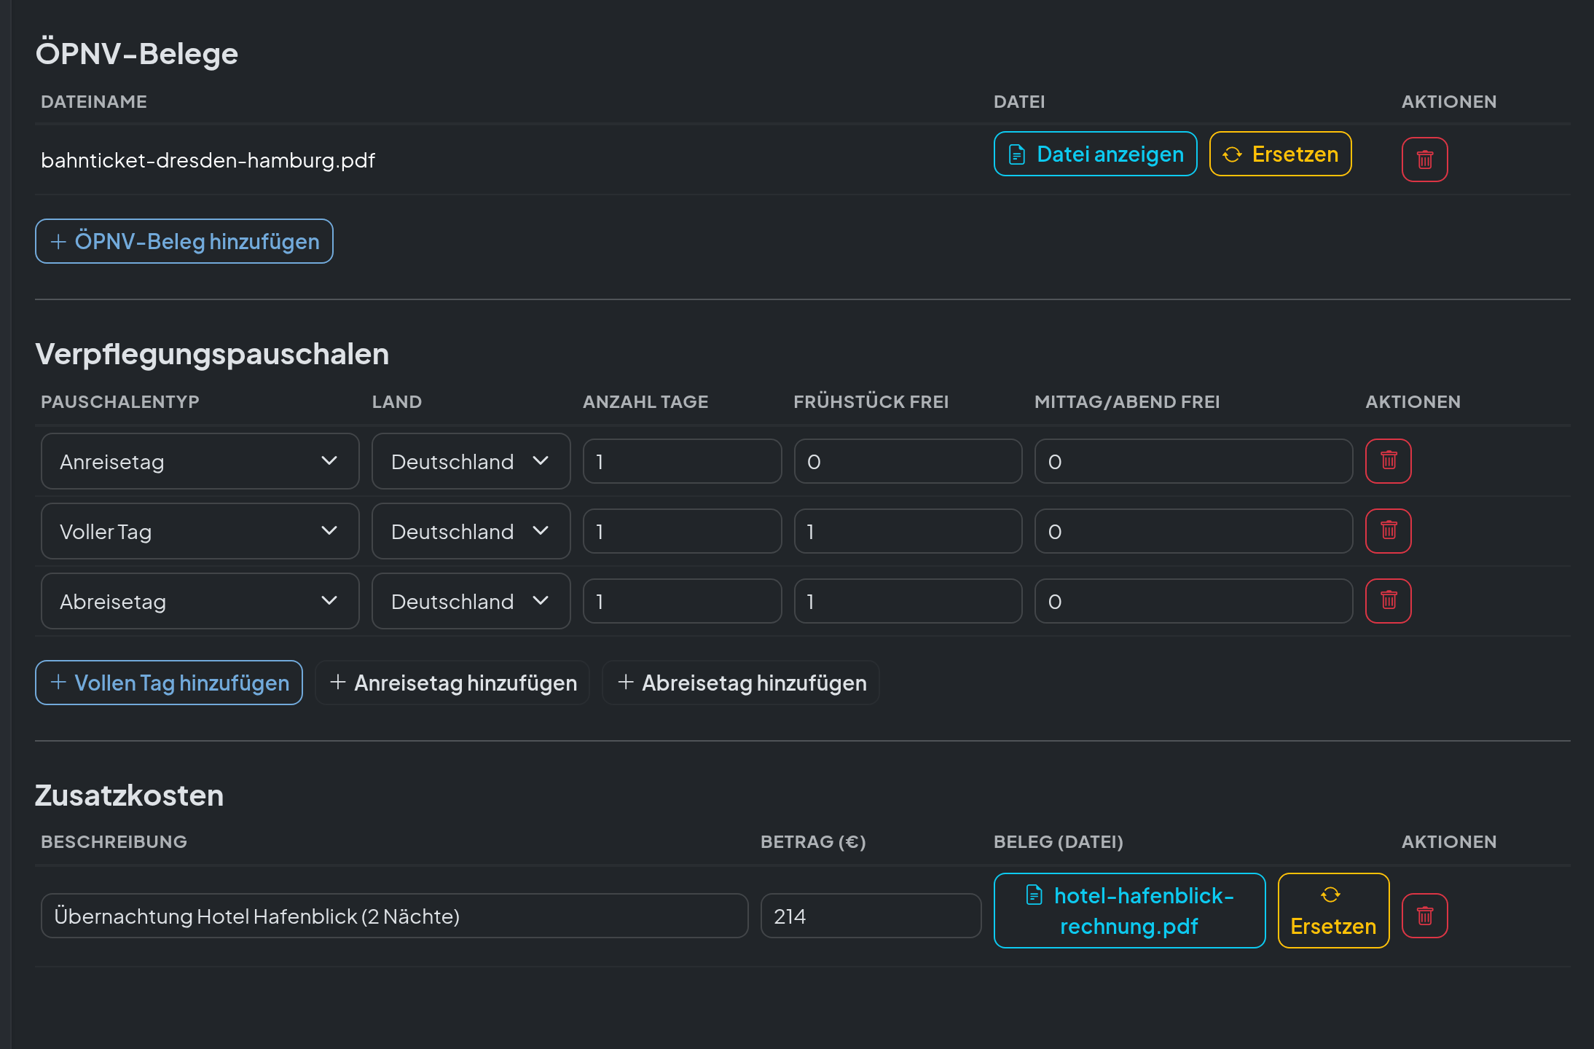This screenshot has width=1594, height=1049.
Task: Click the PAUSCHALENTYP column header
Action: pyautogui.click(x=120, y=401)
